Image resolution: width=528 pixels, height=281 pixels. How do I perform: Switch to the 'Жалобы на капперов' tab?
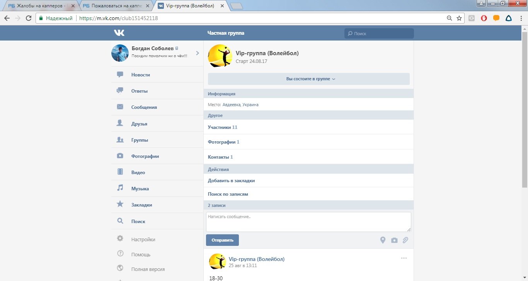pos(39,6)
